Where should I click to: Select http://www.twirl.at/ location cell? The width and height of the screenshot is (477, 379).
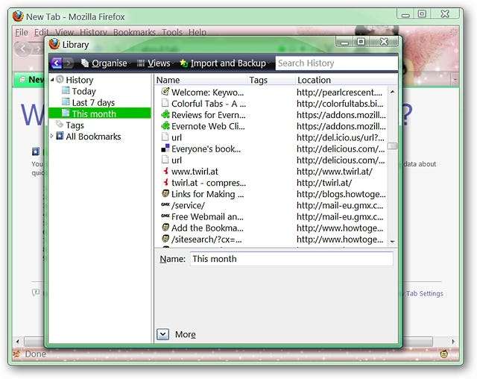335,172
